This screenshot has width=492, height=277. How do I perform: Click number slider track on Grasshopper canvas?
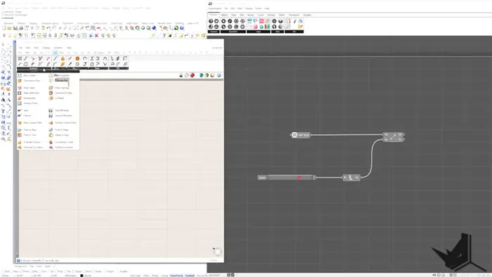(x=290, y=178)
